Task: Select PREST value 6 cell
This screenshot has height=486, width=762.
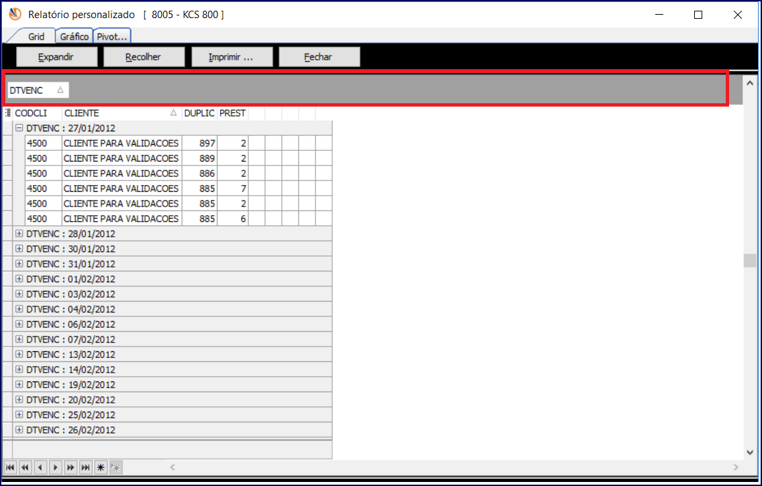Action: click(x=232, y=219)
